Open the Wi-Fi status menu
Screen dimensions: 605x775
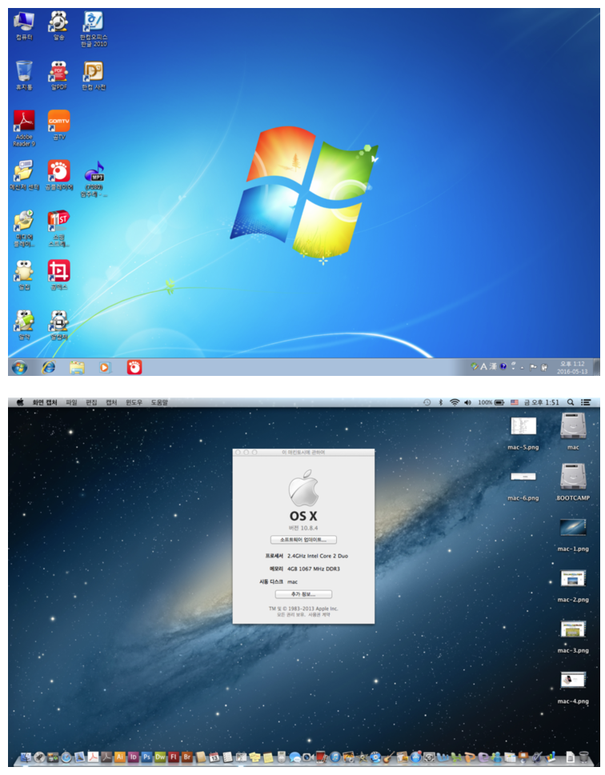(454, 402)
